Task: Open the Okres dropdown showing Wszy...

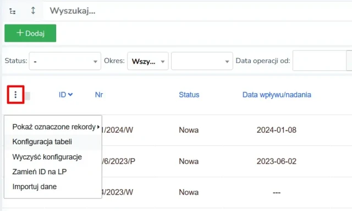Action: coord(148,61)
